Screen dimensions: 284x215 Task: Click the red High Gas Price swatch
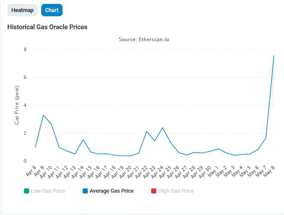pos(154,191)
